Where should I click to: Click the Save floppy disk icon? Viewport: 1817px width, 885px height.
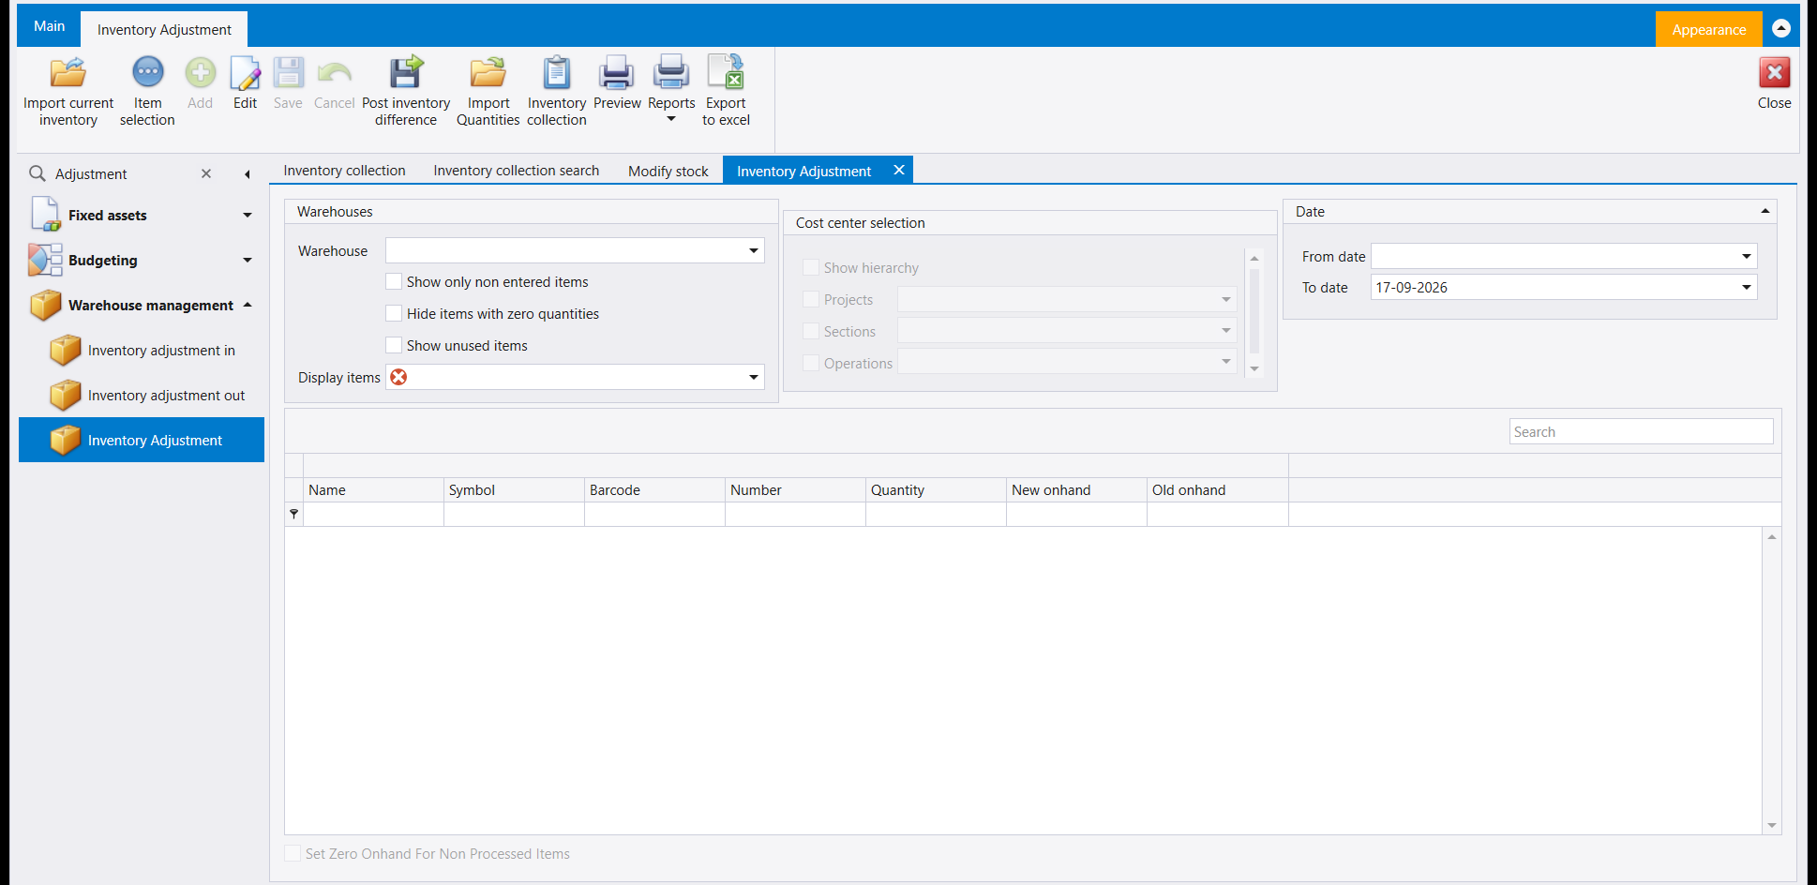click(288, 73)
